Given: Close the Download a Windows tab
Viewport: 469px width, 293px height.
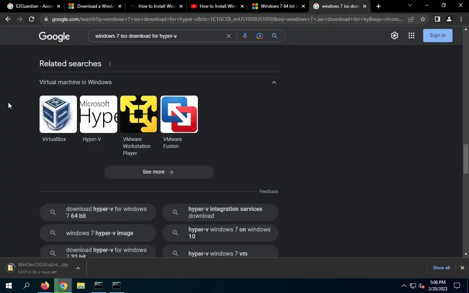Looking at the screenshot, I should click(x=119, y=6).
